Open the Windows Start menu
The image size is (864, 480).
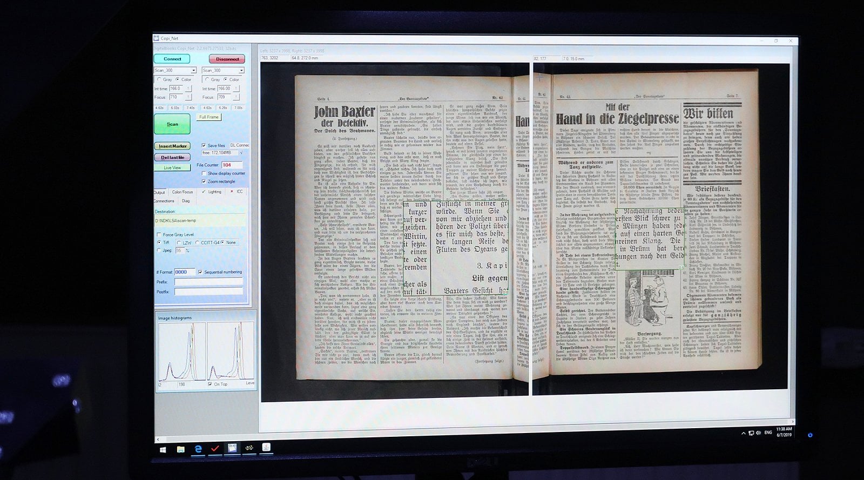[x=163, y=449]
